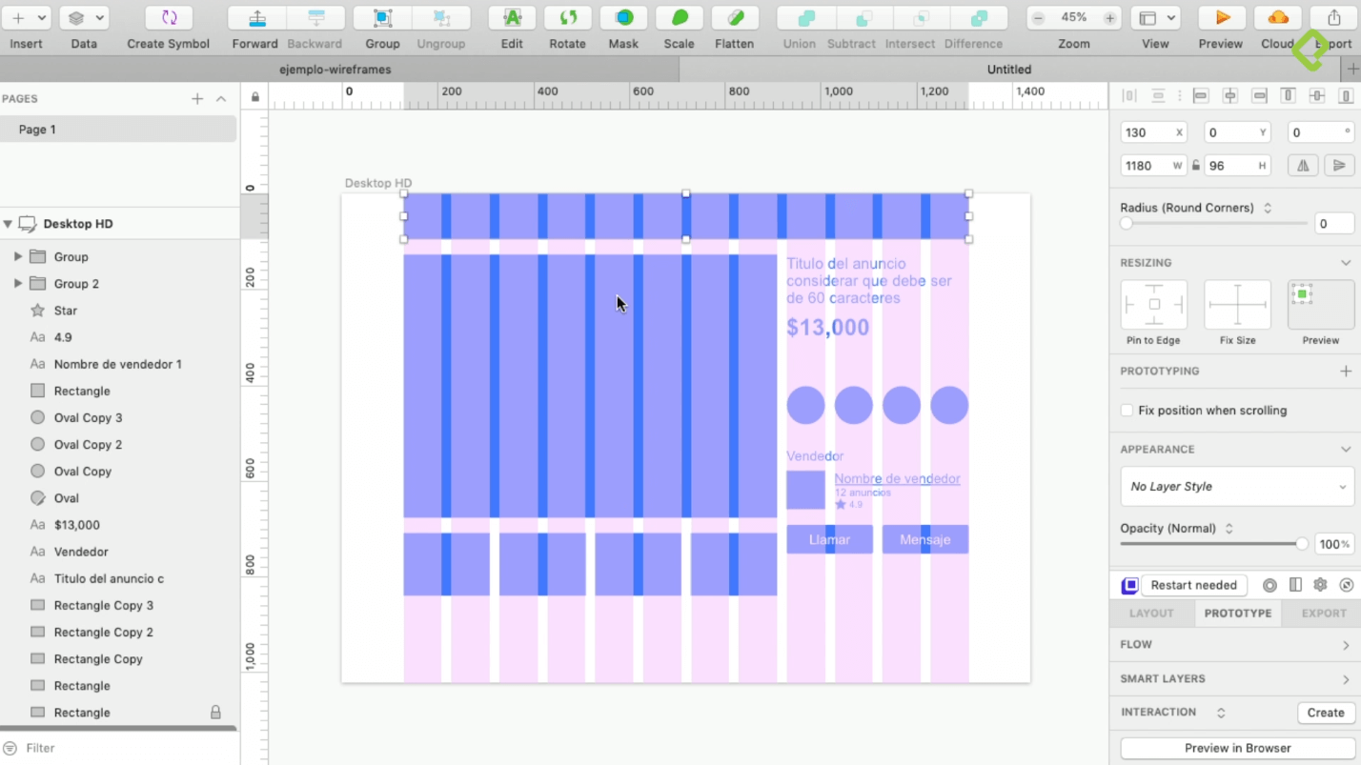Image resolution: width=1361 pixels, height=765 pixels.
Task: Toggle the lock on the bottom Rectangle layer
Action: (215, 713)
